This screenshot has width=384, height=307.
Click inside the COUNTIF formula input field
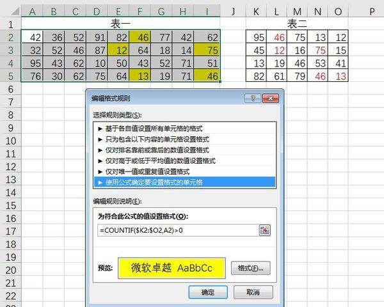(x=176, y=230)
